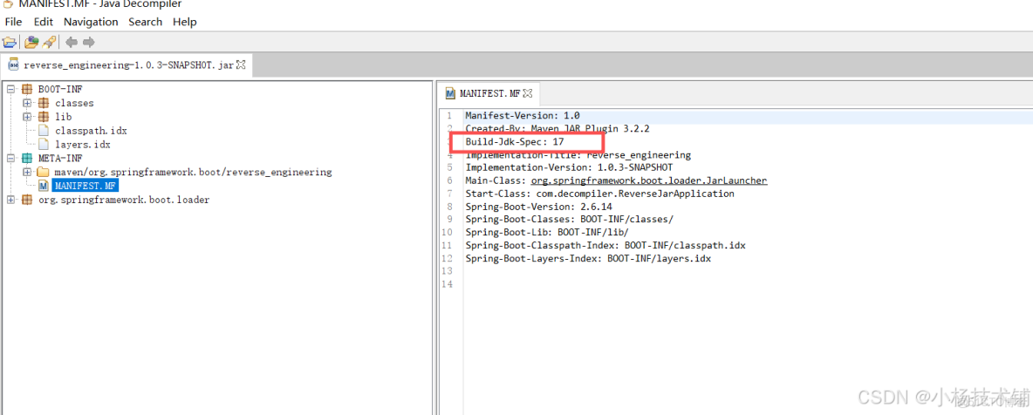Click the manifest icon on MANIFEST.MF tab

click(x=450, y=93)
